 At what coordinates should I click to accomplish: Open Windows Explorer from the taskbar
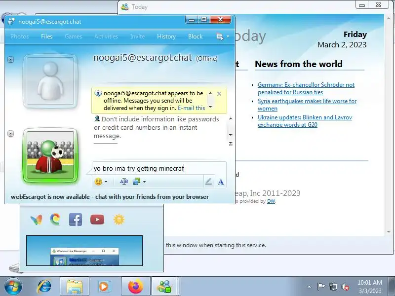pyautogui.click(x=75, y=287)
